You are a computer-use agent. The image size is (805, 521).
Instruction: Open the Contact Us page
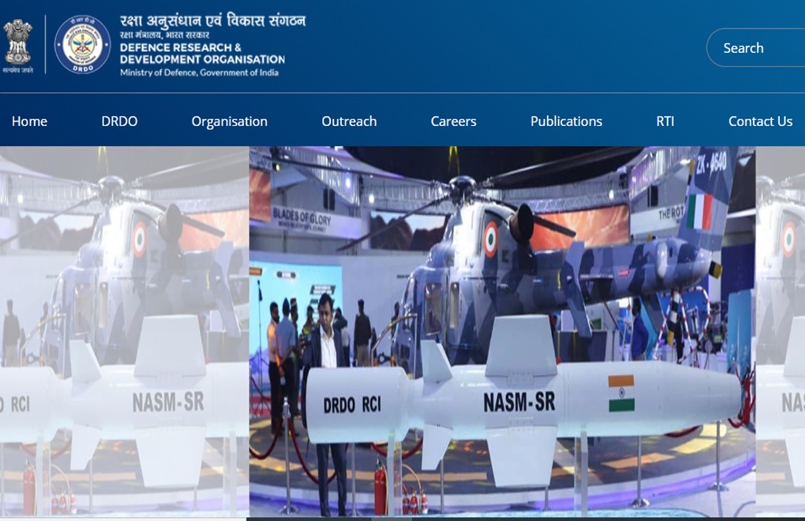(x=760, y=122)
